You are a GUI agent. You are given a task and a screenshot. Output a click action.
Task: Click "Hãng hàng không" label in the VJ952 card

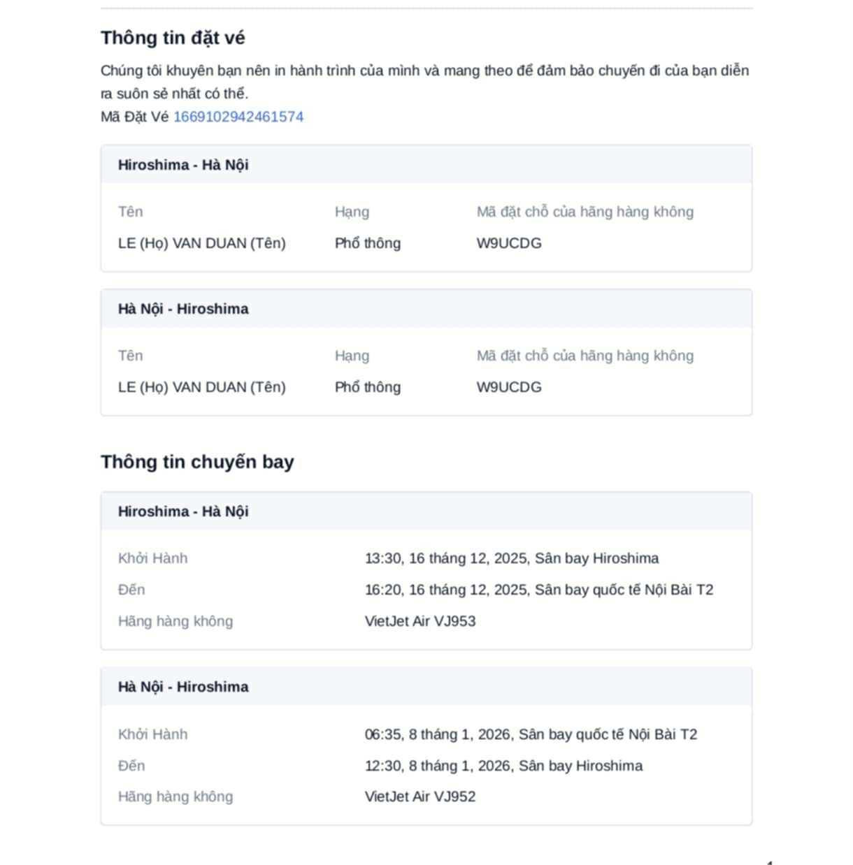point(175,797)
